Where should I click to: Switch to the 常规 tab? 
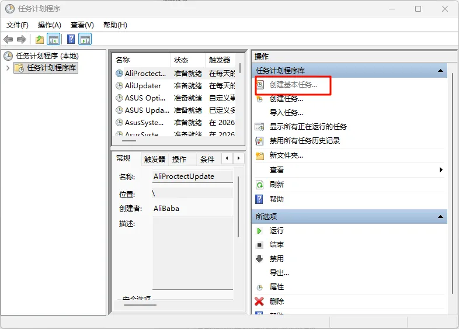124,158
